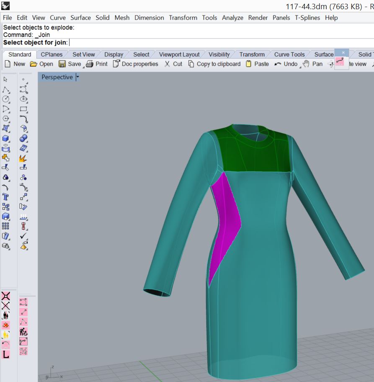Pick the Circle tool in sidebar
The width and height of the screenshot is (374, 382).
coord(6,99)
